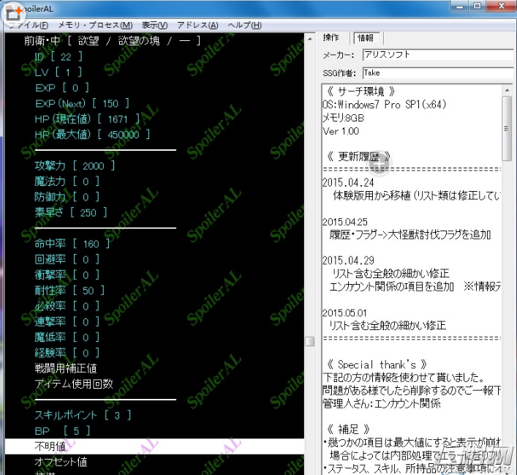Image resolution: width=517 pixels, height=475 pixels.
Task: Select the 防御力 [ 0 ] entry
Action: pyautogui.click(x=67, y=197)
